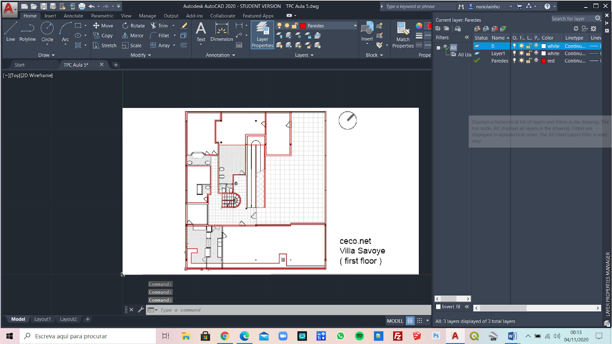Image resolution: width=612 pixels, height=344 pixels.
Task: Check the Invert filter checkbox
Action: tap(439, 307)
